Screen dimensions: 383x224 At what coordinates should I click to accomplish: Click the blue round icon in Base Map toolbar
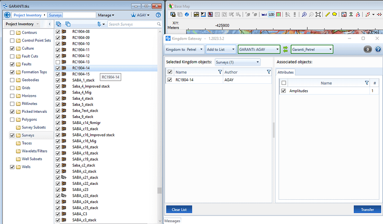pyautogui.click(x=187, y=15)
